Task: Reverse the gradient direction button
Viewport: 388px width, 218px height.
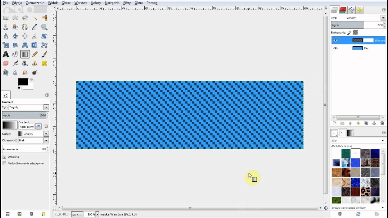Action: (38, 126)
